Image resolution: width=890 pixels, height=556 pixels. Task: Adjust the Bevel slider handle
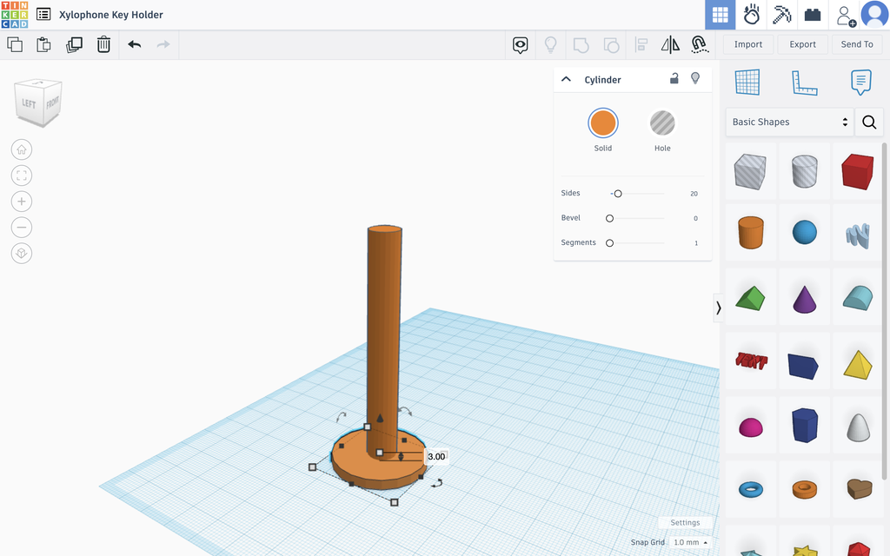tap(609, 218)
